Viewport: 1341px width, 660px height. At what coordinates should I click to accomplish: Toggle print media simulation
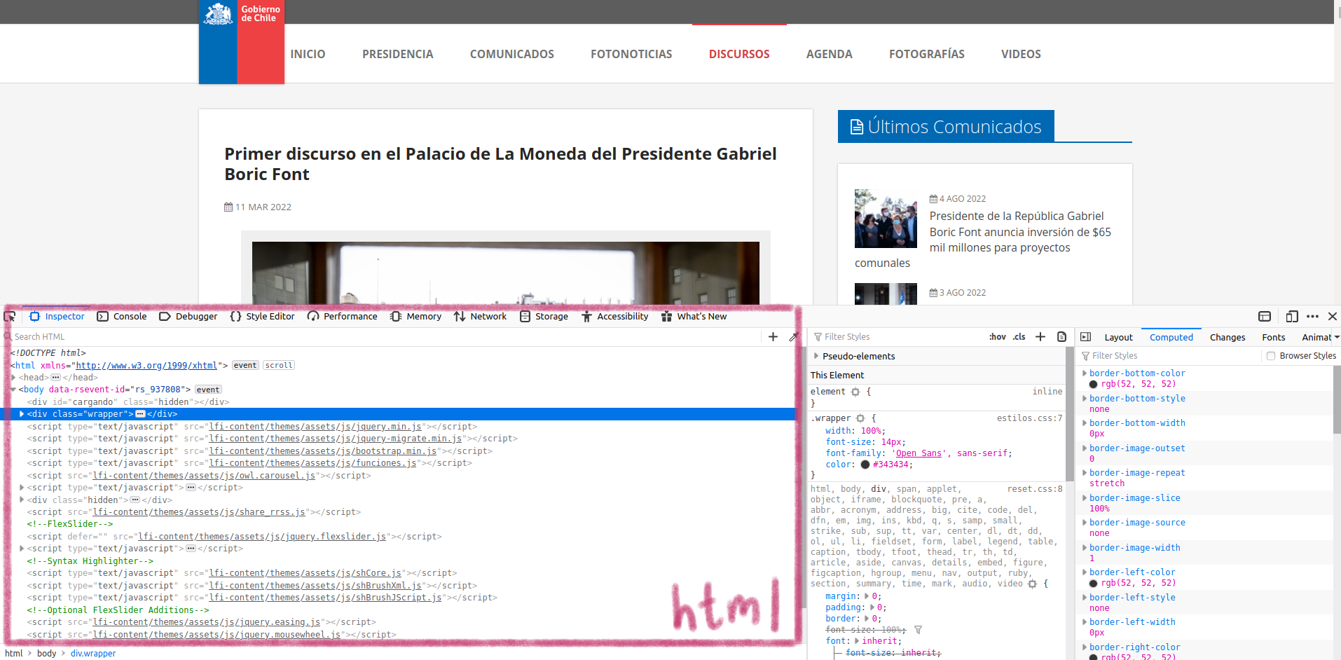[1061, 337]
